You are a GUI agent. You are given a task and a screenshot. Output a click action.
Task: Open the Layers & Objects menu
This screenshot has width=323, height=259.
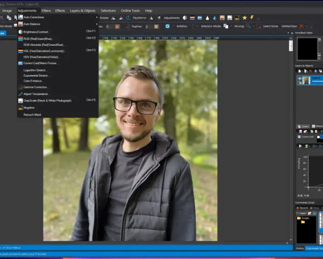coord(82,11)
